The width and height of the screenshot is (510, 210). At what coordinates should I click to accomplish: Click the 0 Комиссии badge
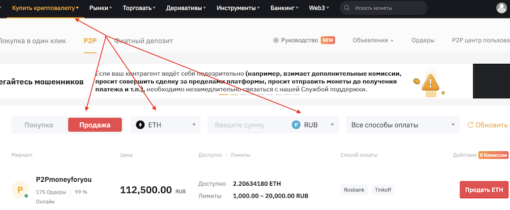click(x=493, y=155)
